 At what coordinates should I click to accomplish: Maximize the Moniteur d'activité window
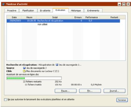124,4
